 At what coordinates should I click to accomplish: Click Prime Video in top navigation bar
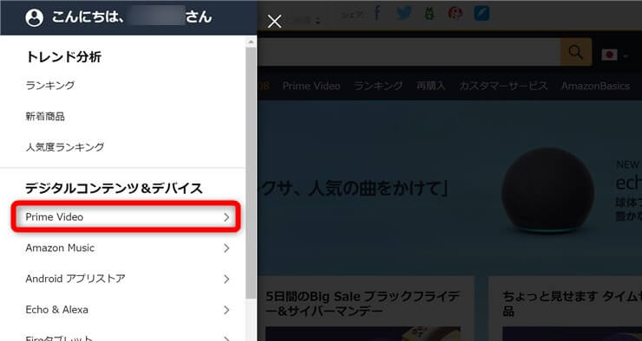coord(311,86)
